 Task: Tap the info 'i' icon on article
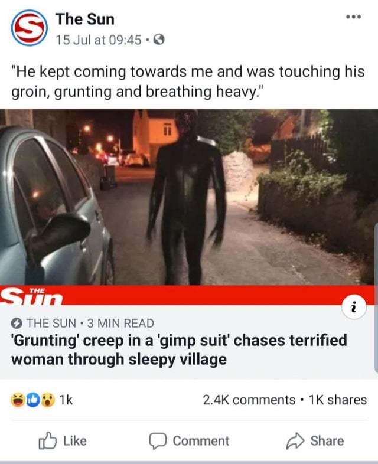click(354, 307)
